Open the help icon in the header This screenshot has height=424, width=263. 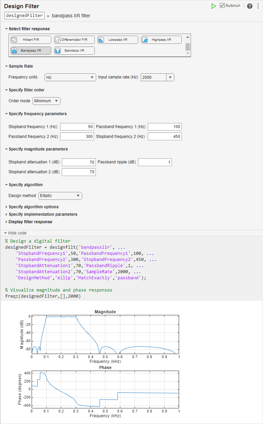(249, 6)
